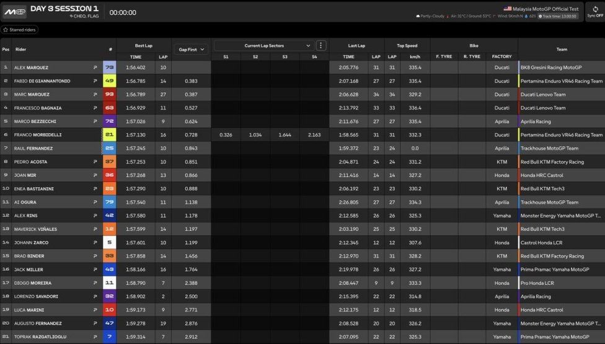Click the Track time 13:00:50 indicator
Image resolution: width=605 pixels, height=344 pixels.
(x=558, y=16)
